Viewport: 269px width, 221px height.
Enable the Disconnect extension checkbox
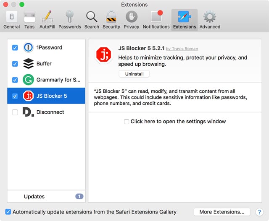coord(15,112)
